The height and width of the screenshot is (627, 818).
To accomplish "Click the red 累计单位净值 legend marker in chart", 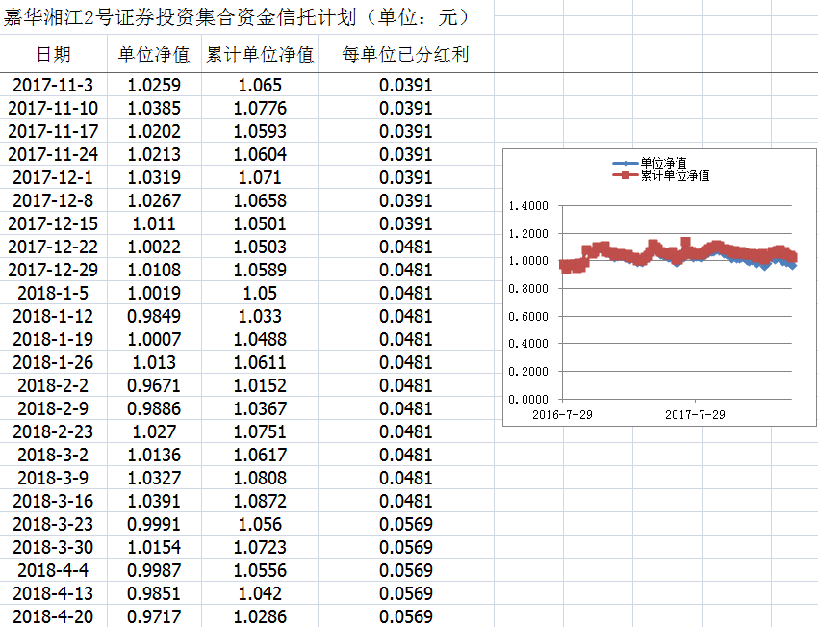I will [x=626, y=175].
